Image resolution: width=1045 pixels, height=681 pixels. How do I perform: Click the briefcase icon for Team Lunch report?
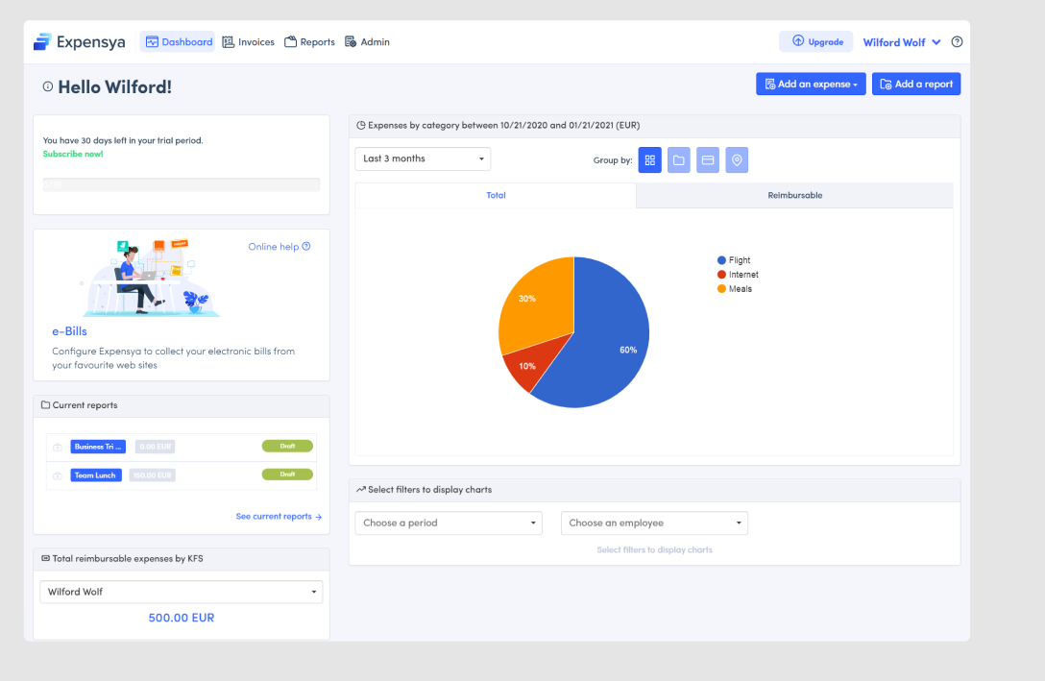pyautogui.click(x=58, y=475)
